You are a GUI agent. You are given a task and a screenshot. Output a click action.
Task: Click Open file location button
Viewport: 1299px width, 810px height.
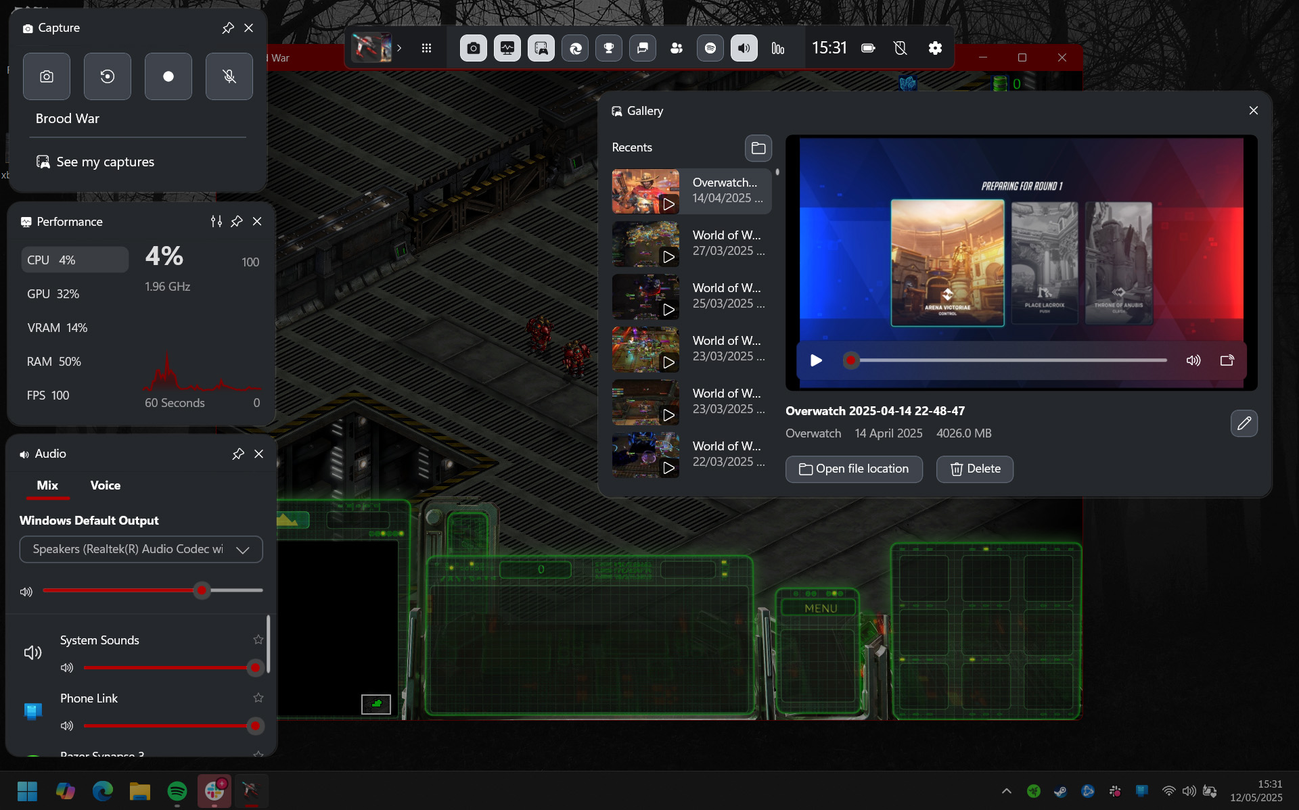point(854,469)
